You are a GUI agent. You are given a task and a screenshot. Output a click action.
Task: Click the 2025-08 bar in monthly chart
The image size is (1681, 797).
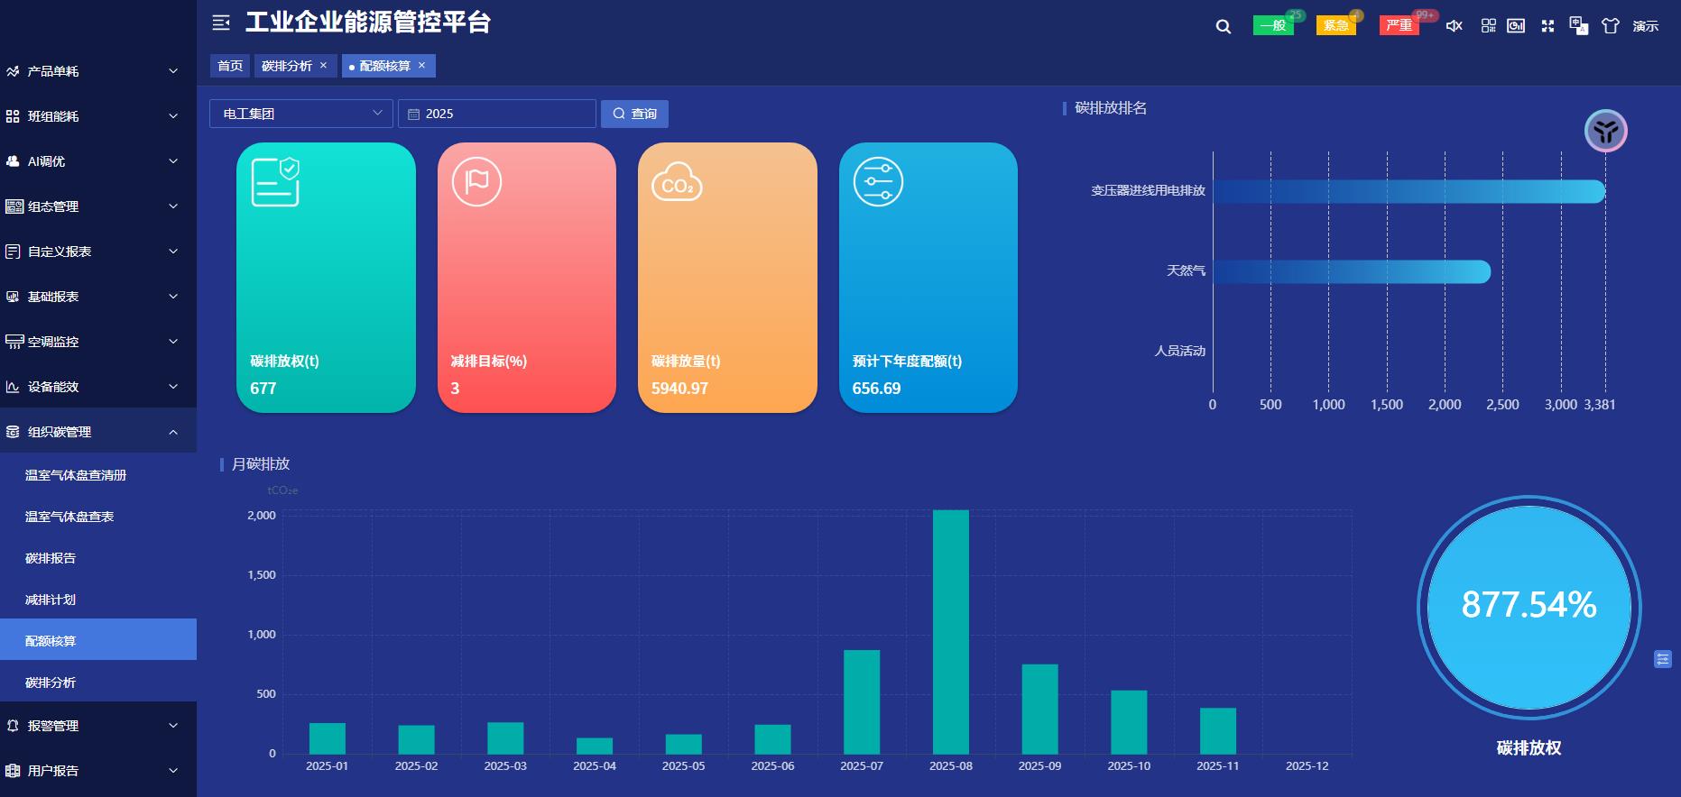(x=950, y=631)
